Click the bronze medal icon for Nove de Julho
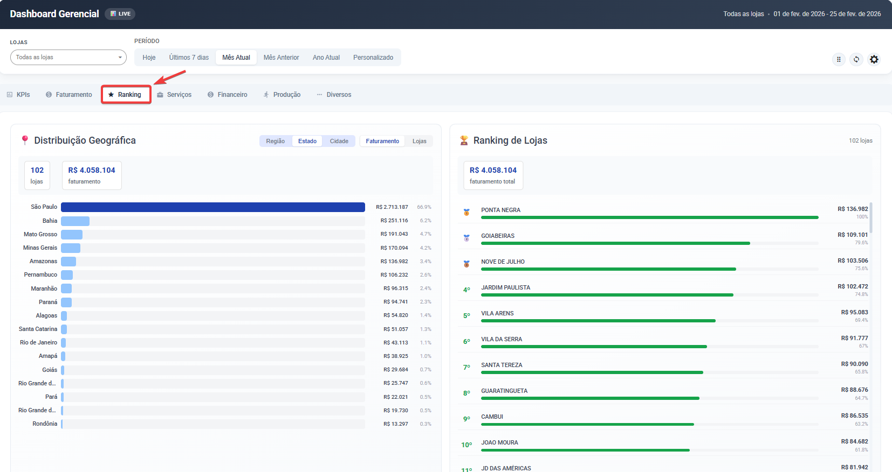892x472 pixels. coord(466,264)
